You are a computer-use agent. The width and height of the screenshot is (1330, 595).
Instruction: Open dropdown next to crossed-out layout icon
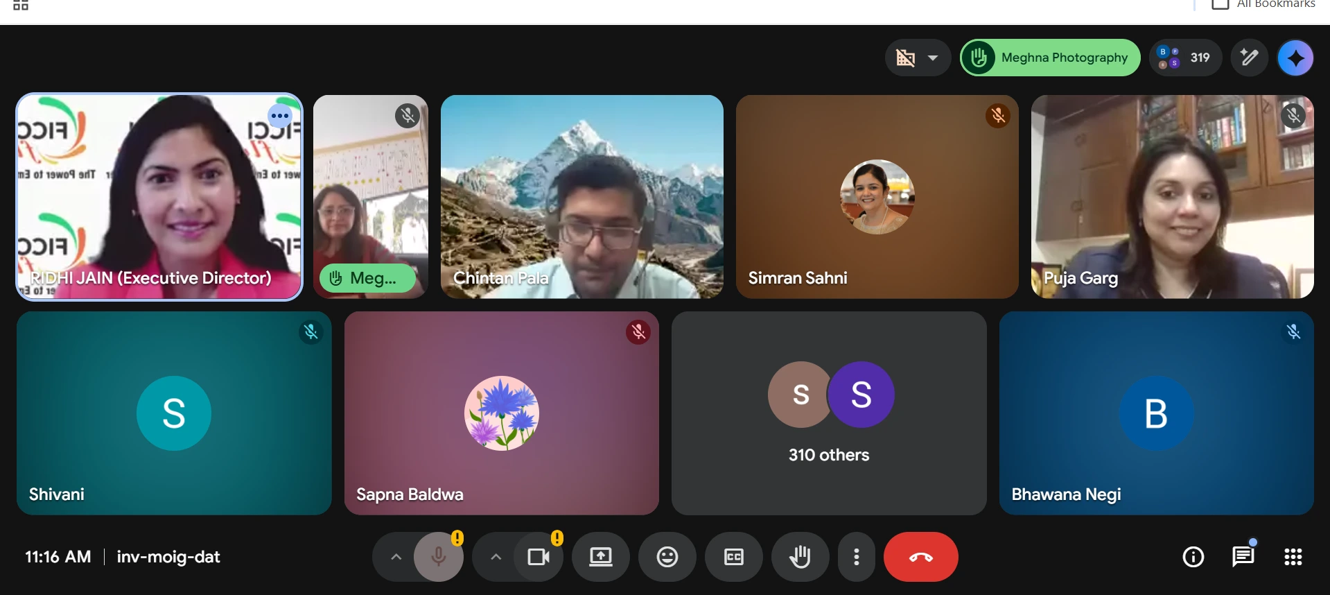[x=933, y=58]
